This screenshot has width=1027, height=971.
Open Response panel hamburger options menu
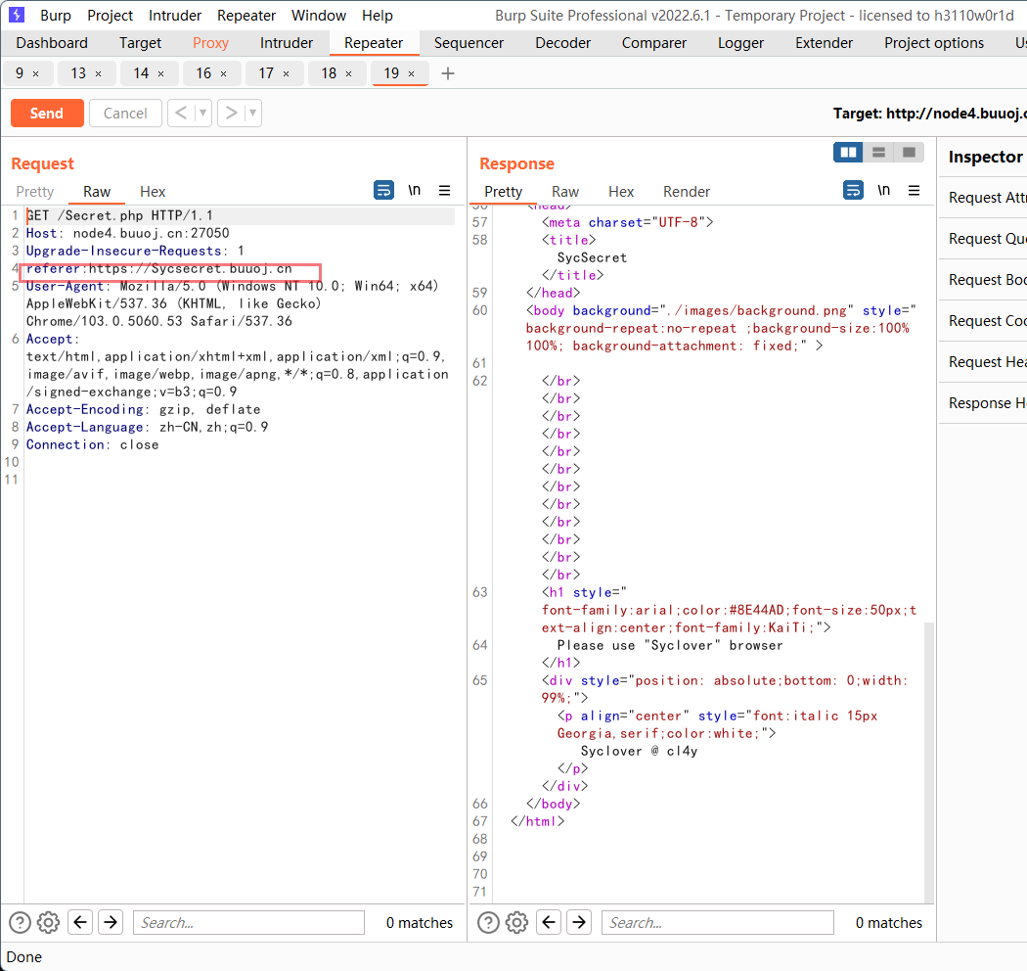tap(914, 191)
